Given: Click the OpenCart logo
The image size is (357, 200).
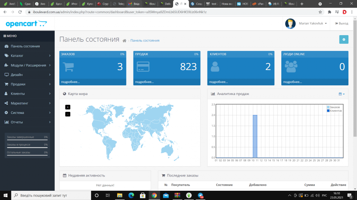Looking at the screenshot, I should pos(26,23).
